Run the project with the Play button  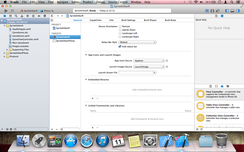(6, 11)
